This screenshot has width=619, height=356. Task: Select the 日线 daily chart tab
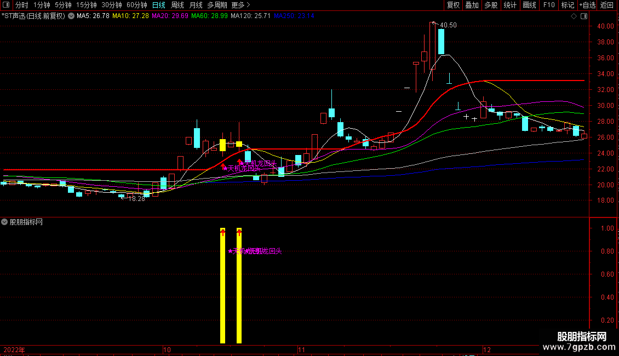click(159, 5)
